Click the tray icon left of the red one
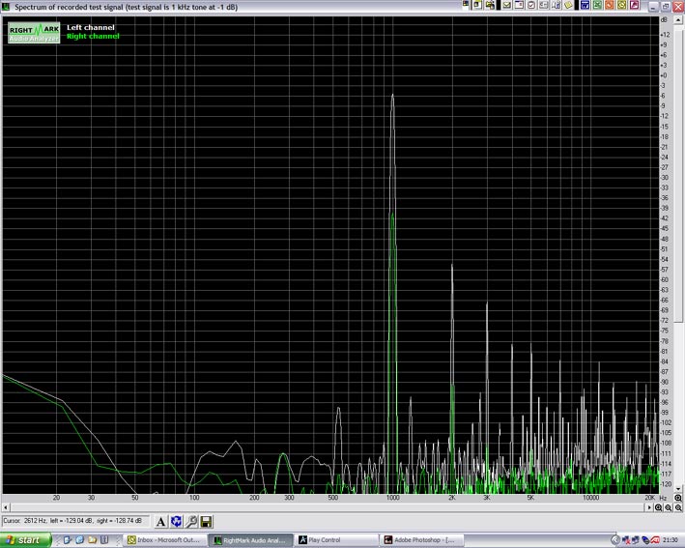This screenshot has height=548, width=685. 645,540
